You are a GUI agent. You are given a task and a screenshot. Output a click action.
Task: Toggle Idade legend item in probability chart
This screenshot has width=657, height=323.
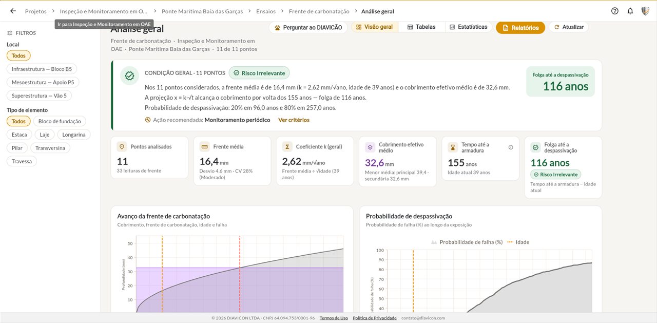tap(518, 242)
